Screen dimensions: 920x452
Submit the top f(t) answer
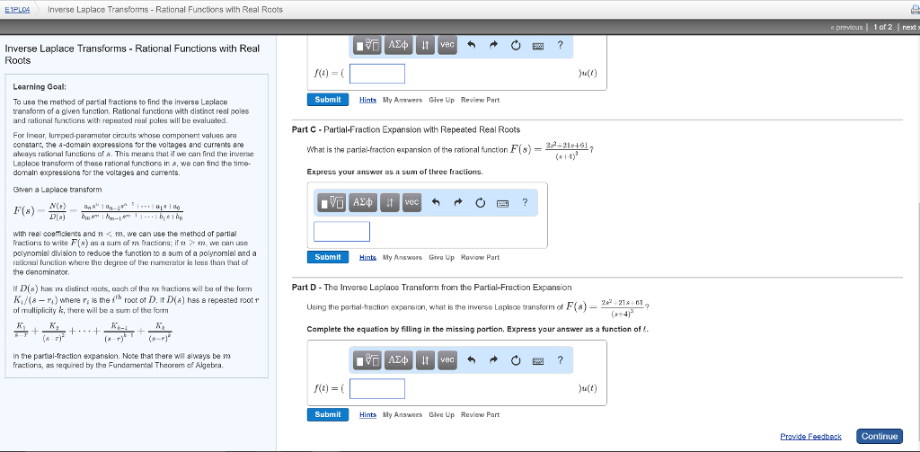(x=328, y=100)
